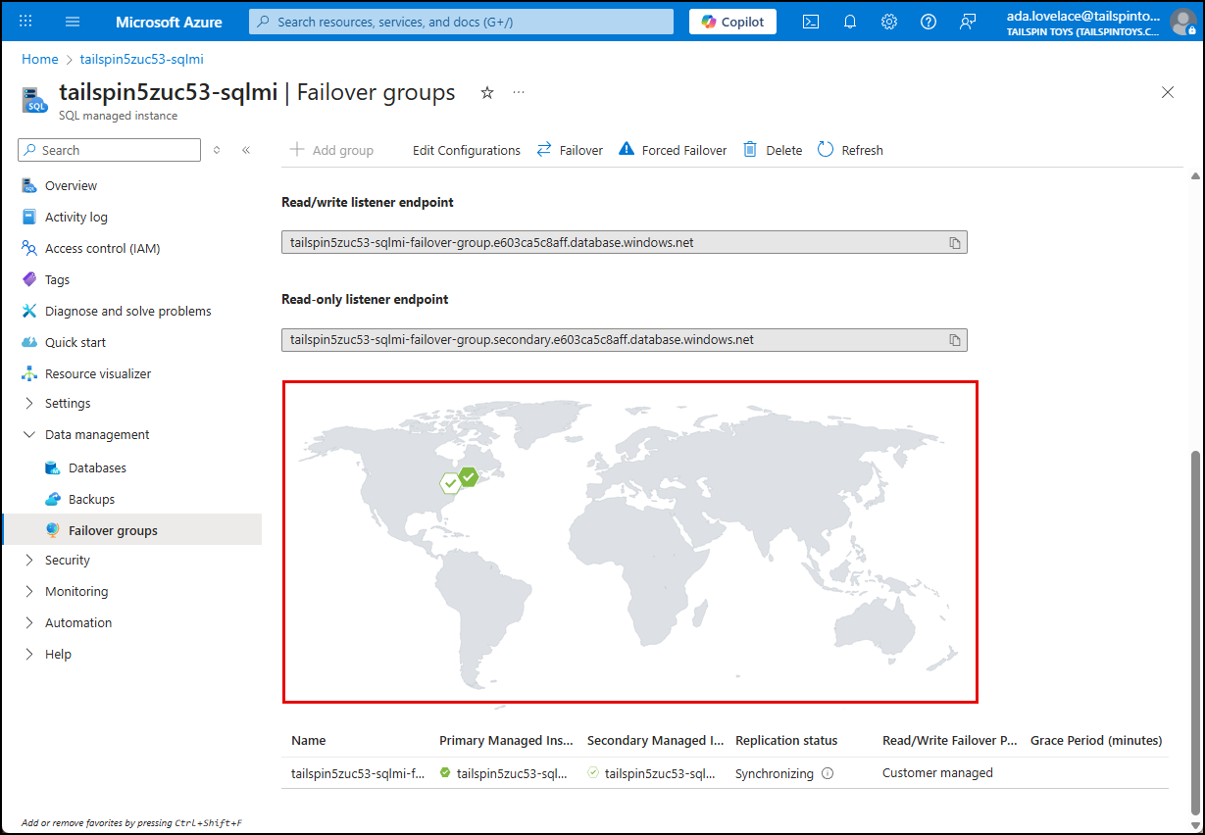Open the Activity log page
Image resolution: width=1205 pixels, height=835 pixels.
75,217
